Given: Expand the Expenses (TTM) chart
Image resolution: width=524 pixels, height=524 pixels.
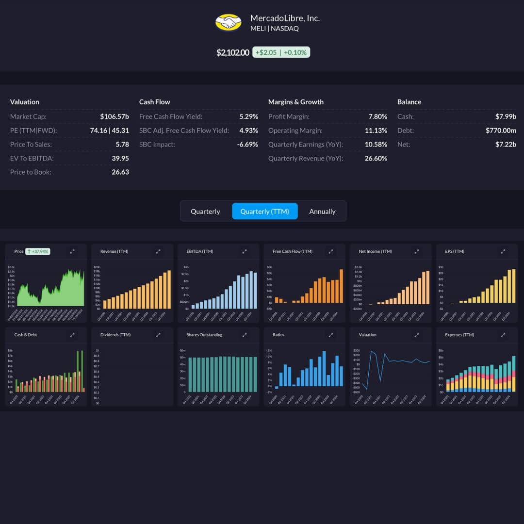Looking at the screenshot, I should [x=503, y=335].
